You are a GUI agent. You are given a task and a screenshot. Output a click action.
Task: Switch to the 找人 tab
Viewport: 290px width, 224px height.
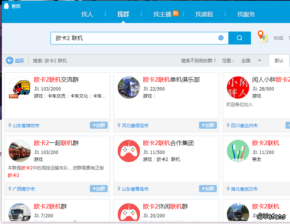pyautogui.click(x=87, y=14)
